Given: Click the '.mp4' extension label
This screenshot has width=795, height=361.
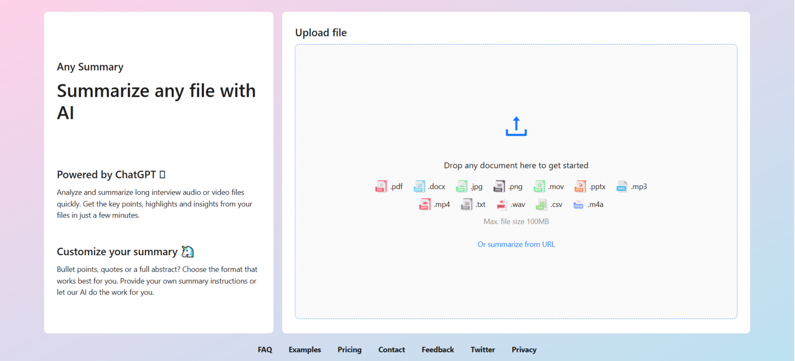Looking at the screenshot, I should [x=441, y=205].
